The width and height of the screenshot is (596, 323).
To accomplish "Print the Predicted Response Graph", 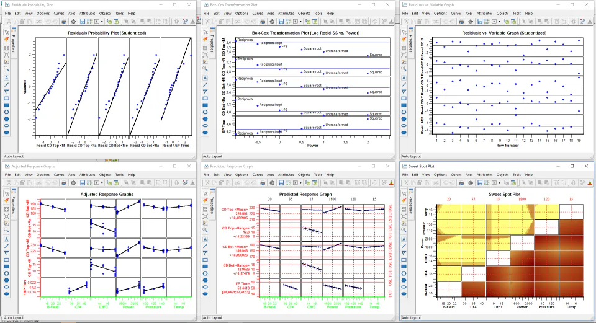I will (263, 183).
